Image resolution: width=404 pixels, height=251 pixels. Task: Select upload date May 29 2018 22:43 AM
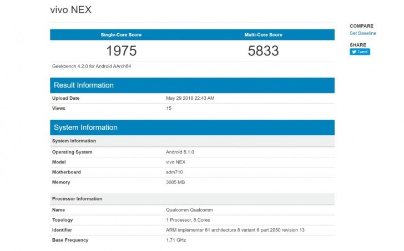190,98
